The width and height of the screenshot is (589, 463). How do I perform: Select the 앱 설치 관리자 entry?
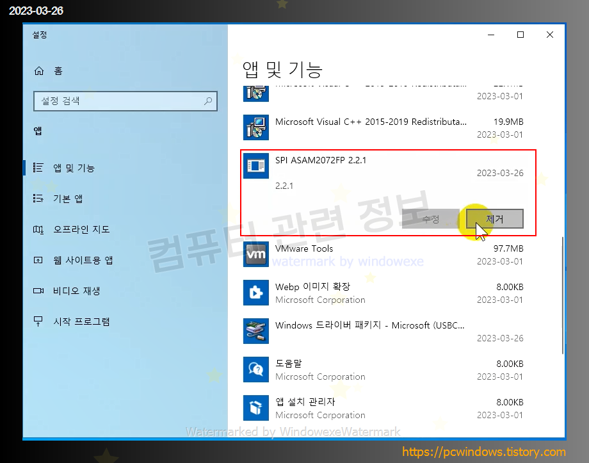305,402
